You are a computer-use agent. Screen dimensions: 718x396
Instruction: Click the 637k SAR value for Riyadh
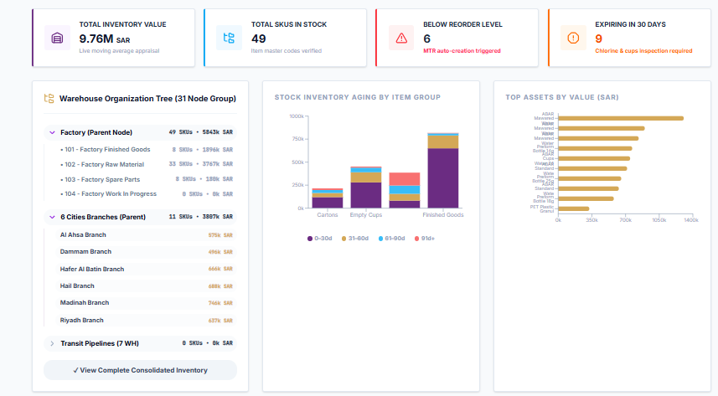pyautogui.click(x=220, y=321)
